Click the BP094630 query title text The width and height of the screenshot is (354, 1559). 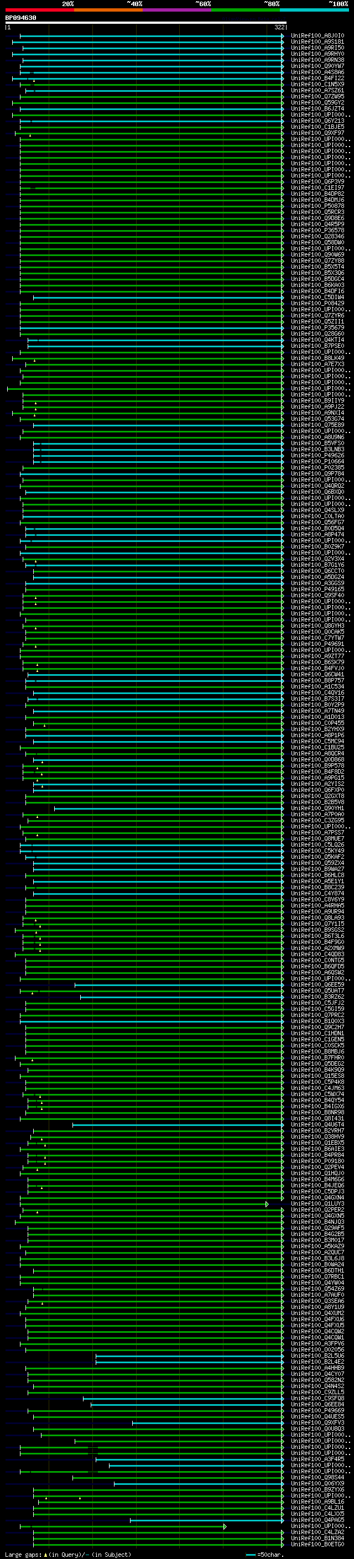tap(20, 18)
